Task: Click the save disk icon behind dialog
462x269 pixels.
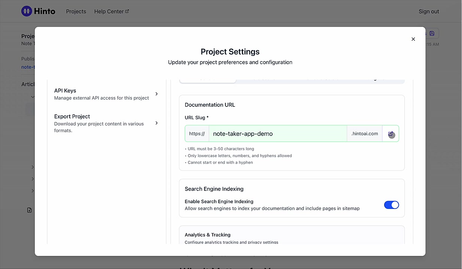Action: click(x=432, y=34)
